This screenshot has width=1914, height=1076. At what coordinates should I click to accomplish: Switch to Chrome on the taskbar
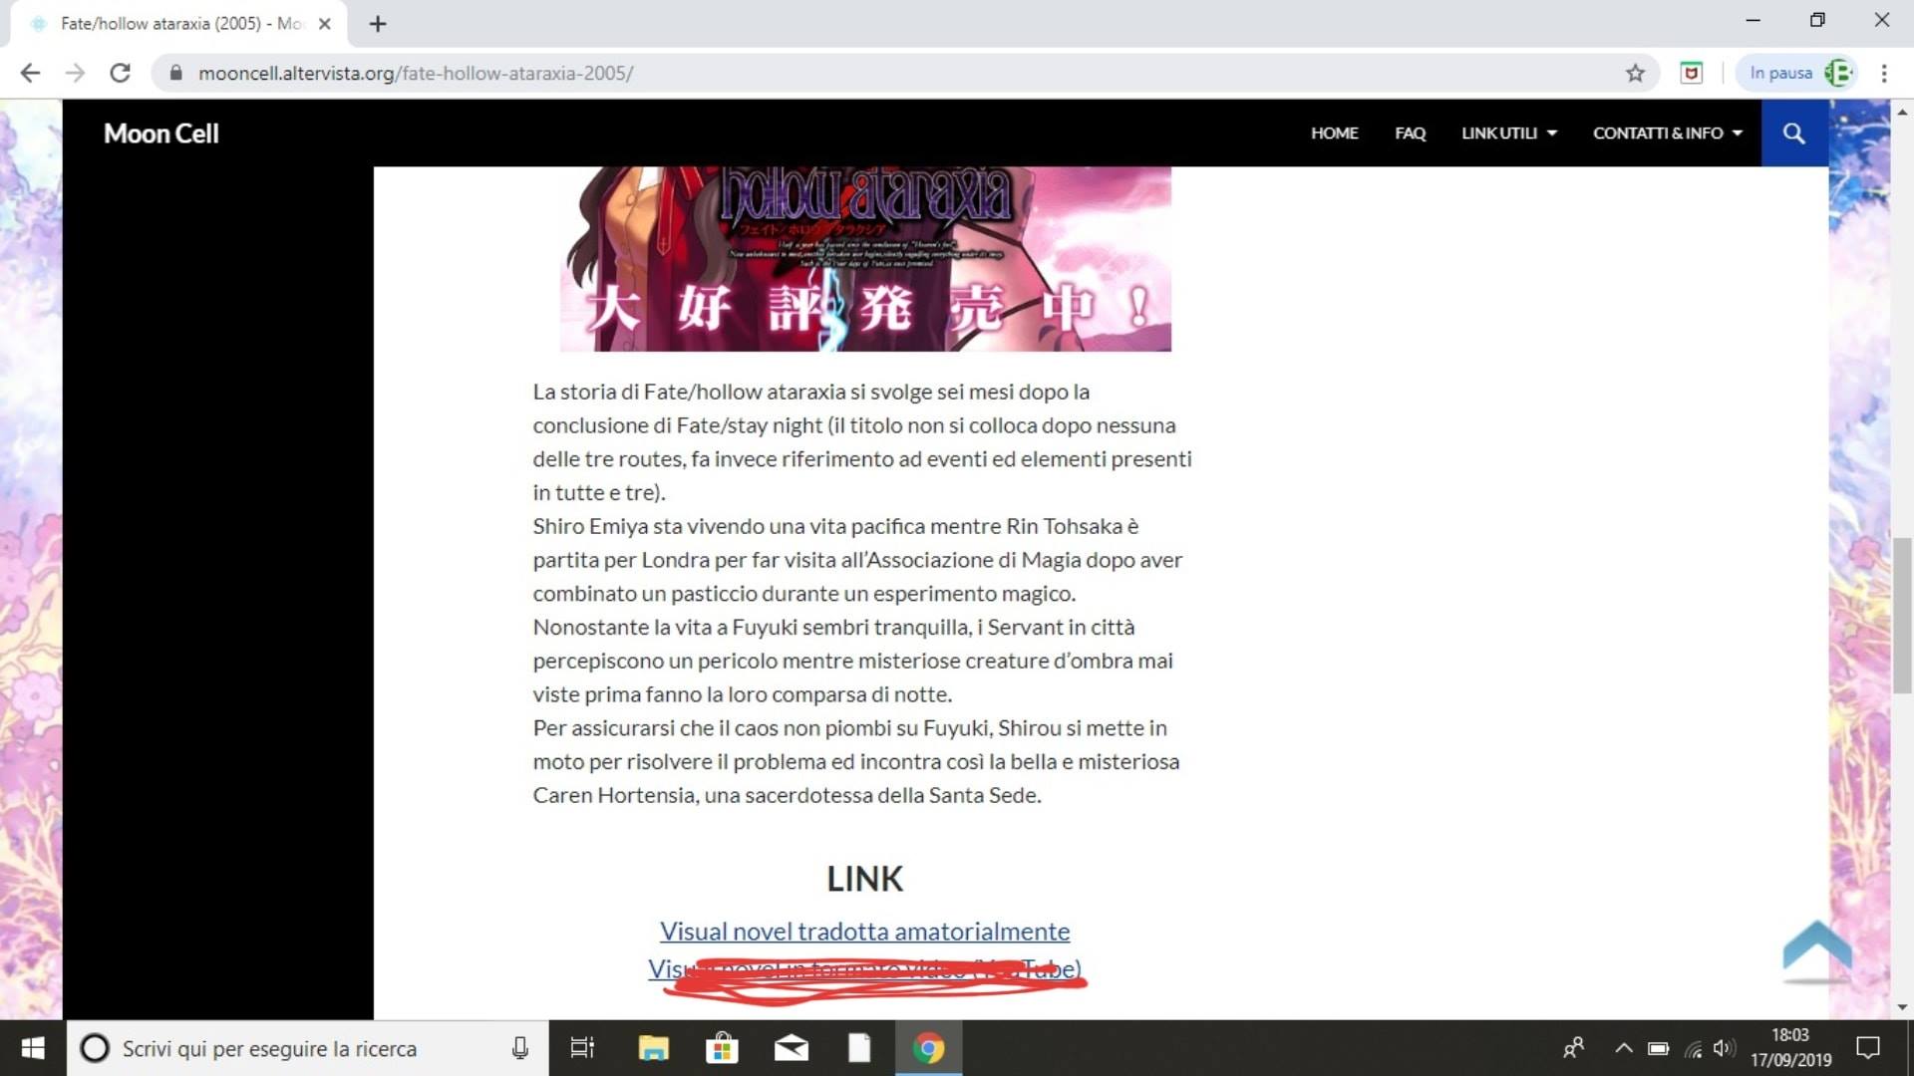click(x=928, y=1048)
